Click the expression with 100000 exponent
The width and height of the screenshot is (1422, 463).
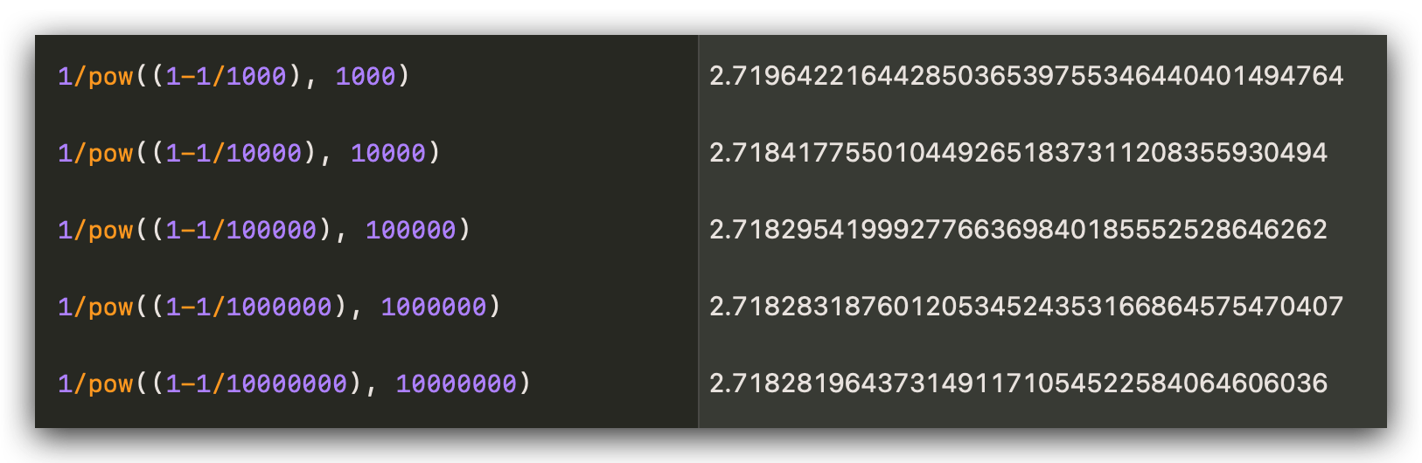pos(264,230)
